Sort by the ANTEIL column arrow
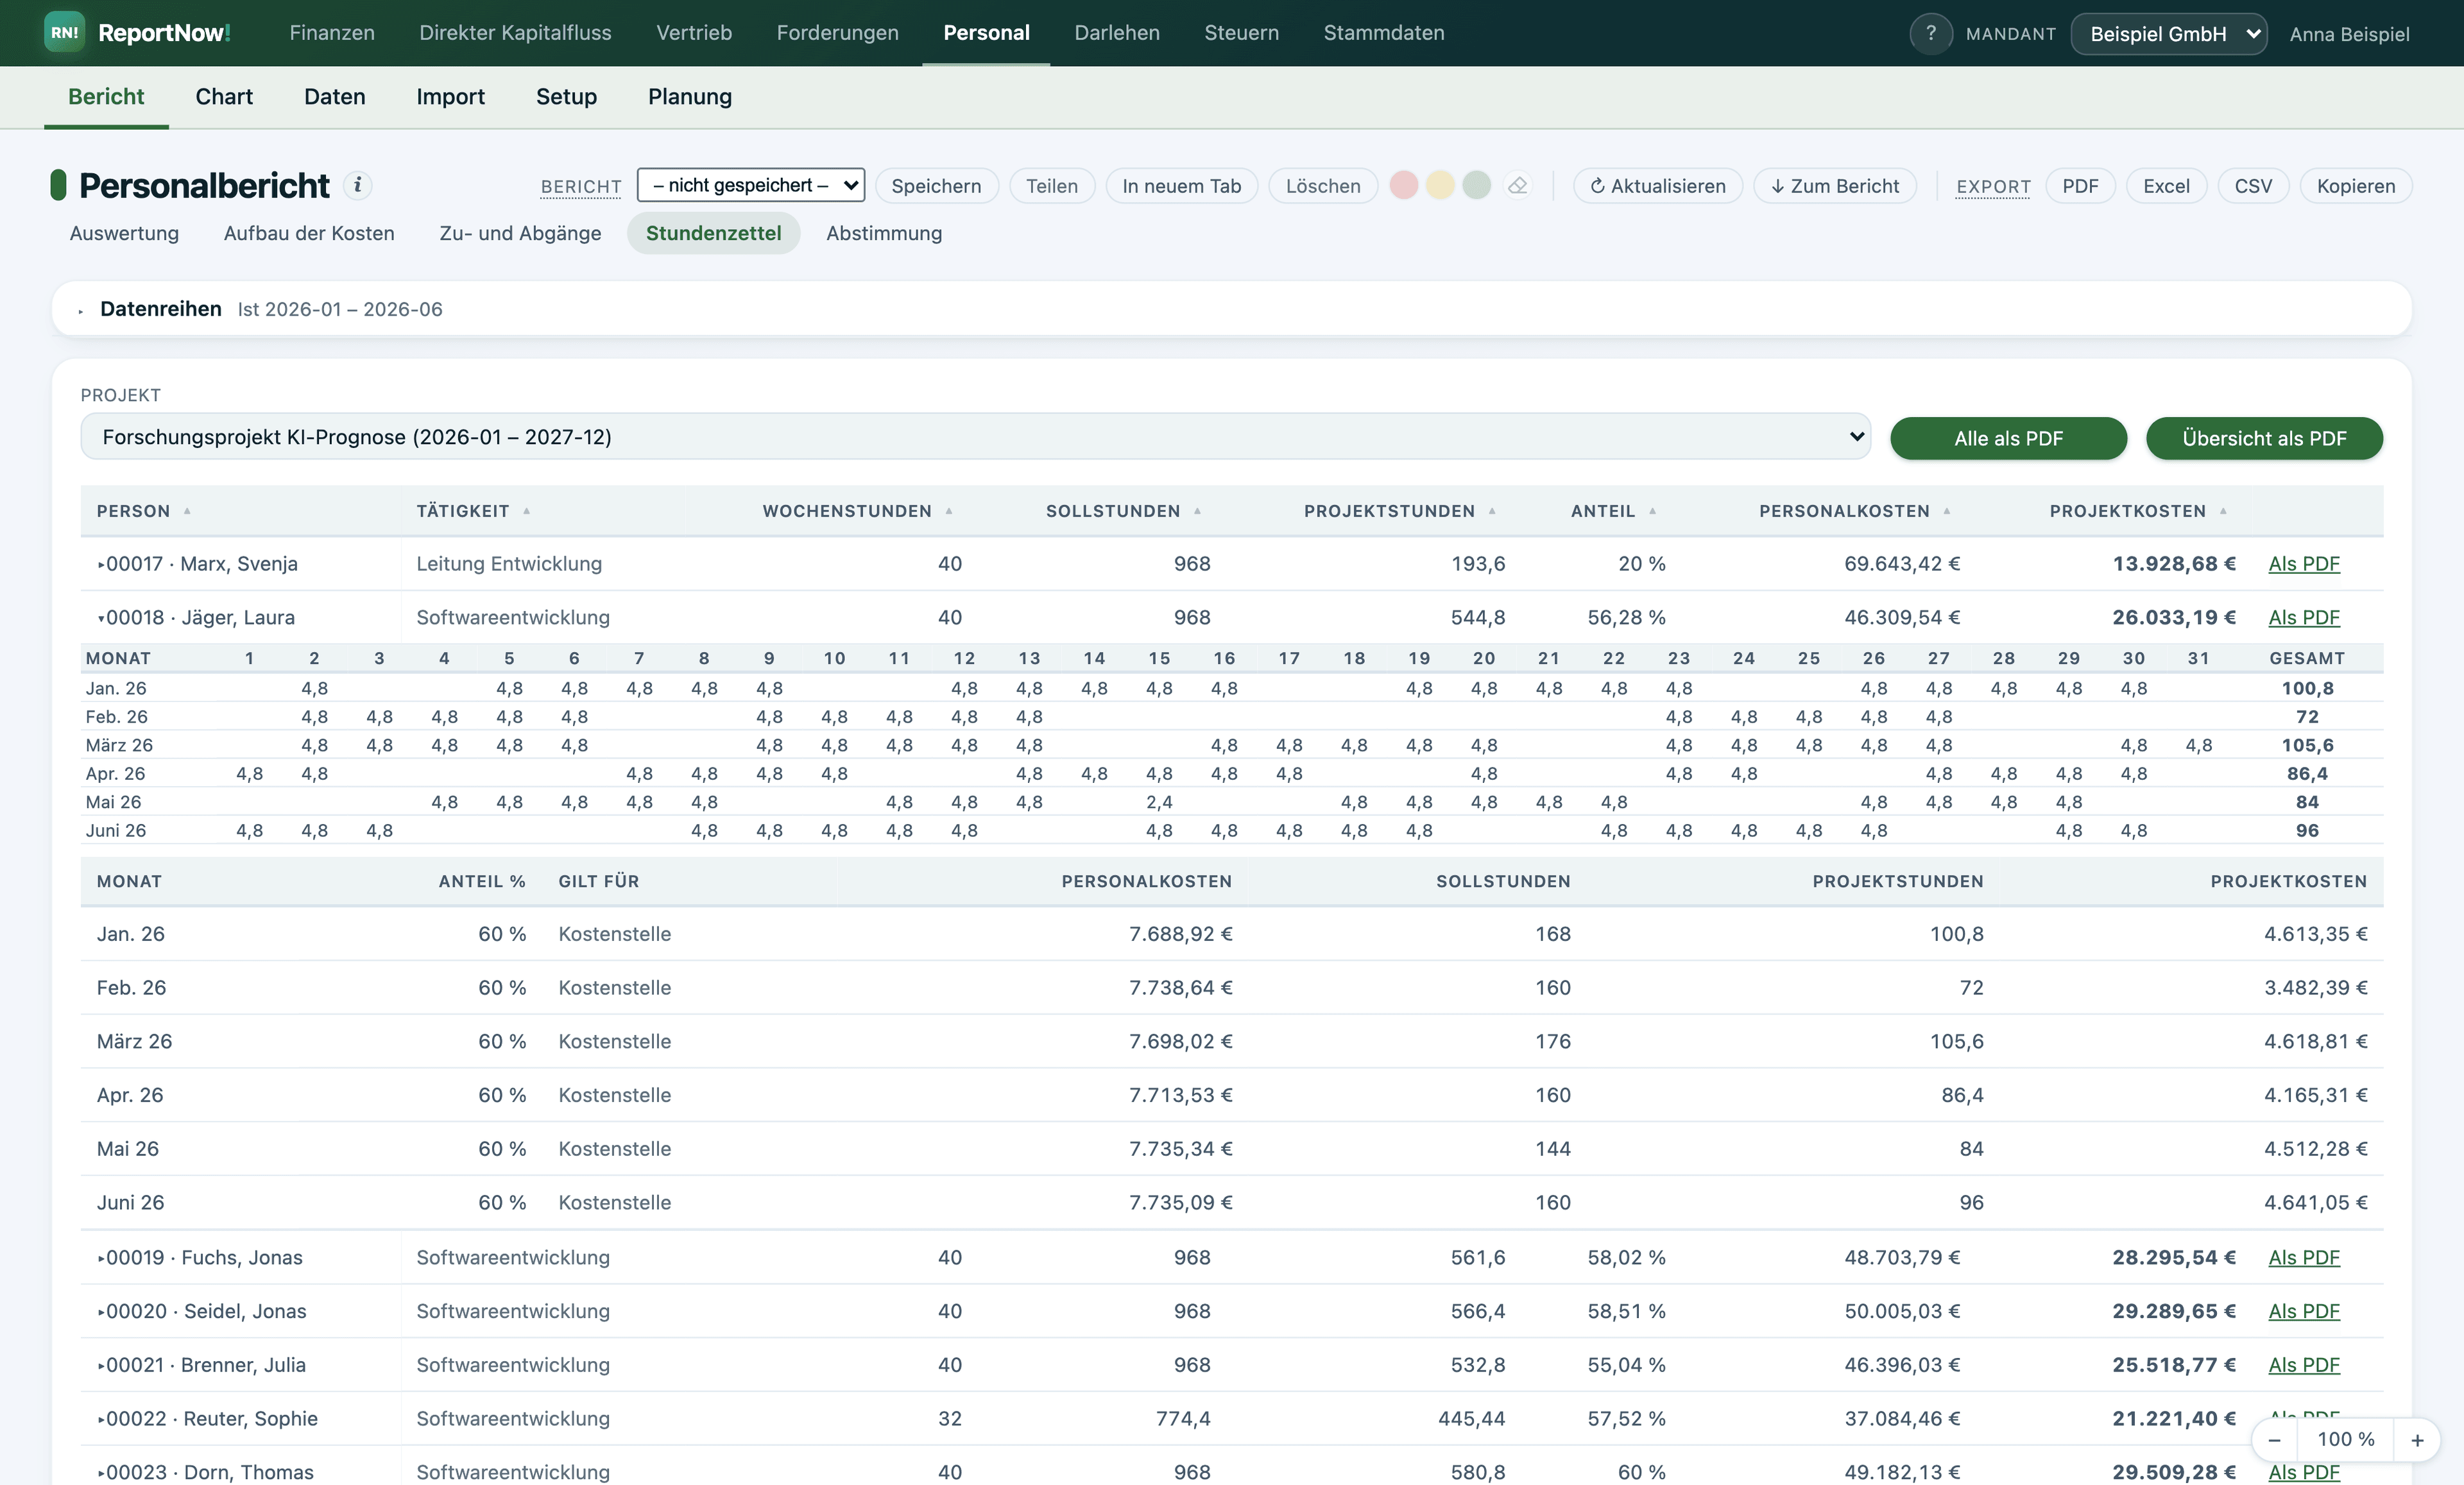 (1652, 511)
